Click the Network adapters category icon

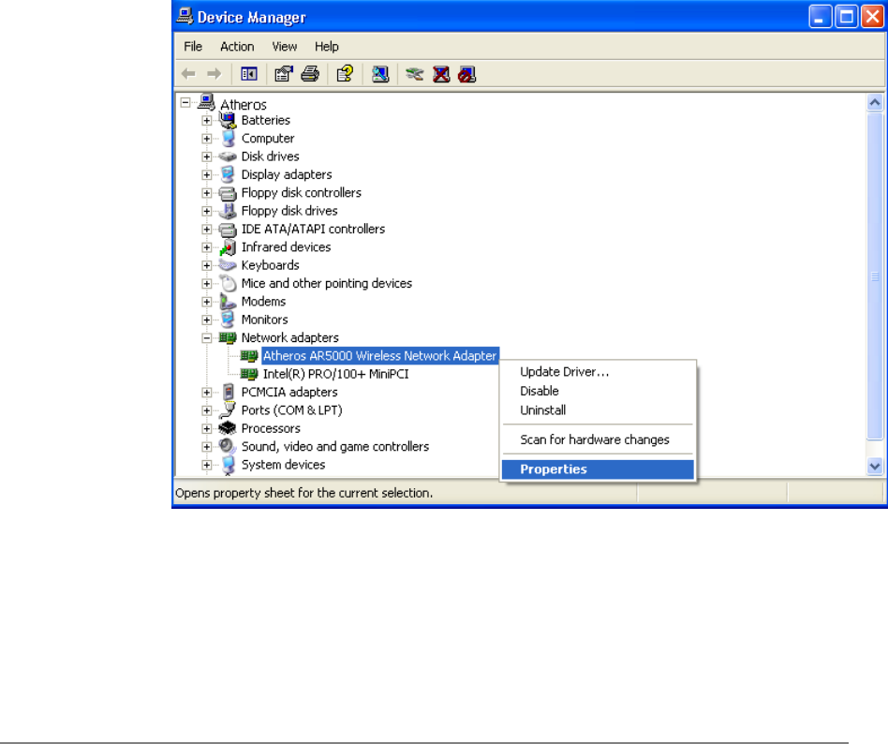[x=228, y=337]
